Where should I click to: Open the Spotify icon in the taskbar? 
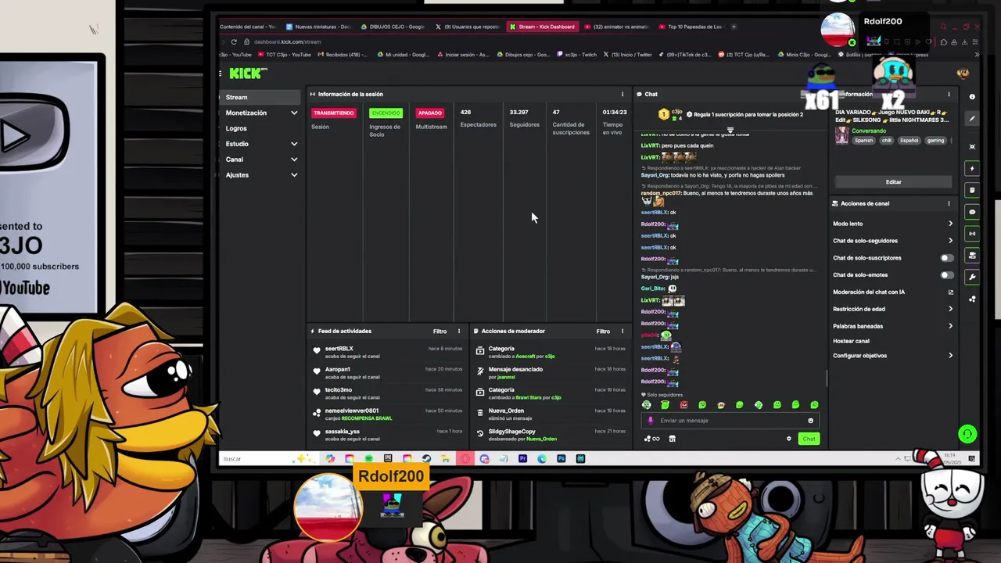tap(368, 459)
